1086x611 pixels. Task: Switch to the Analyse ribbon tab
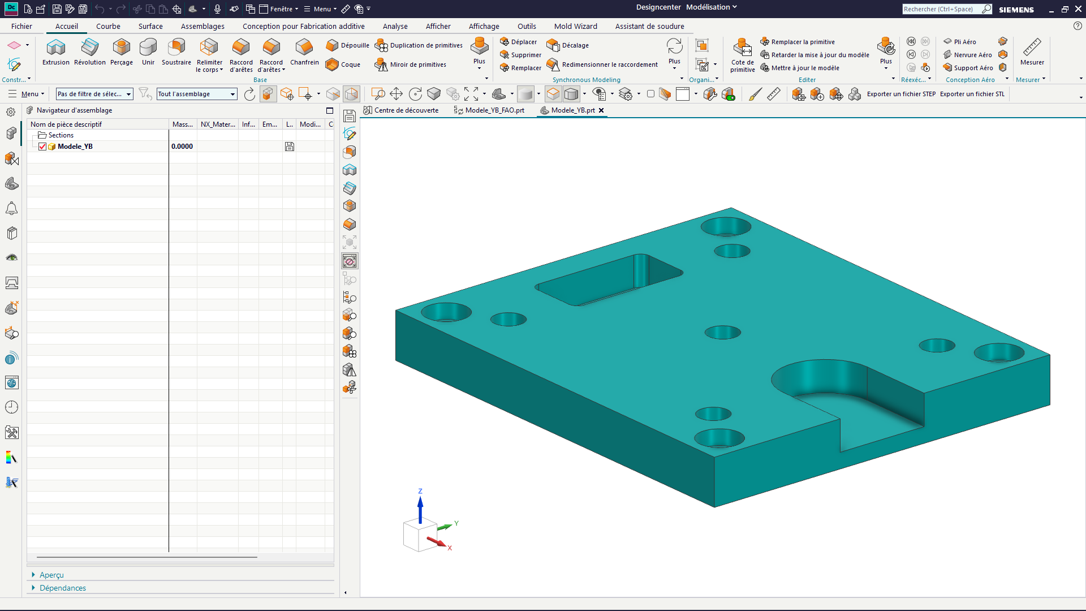coord(395,26)
